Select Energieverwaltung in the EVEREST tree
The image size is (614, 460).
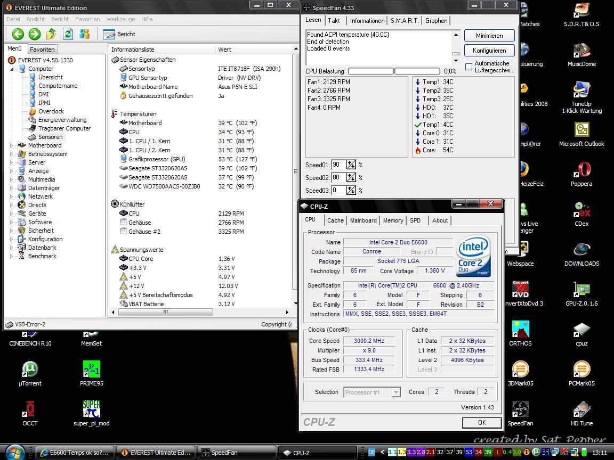click(x=62, y=120)
